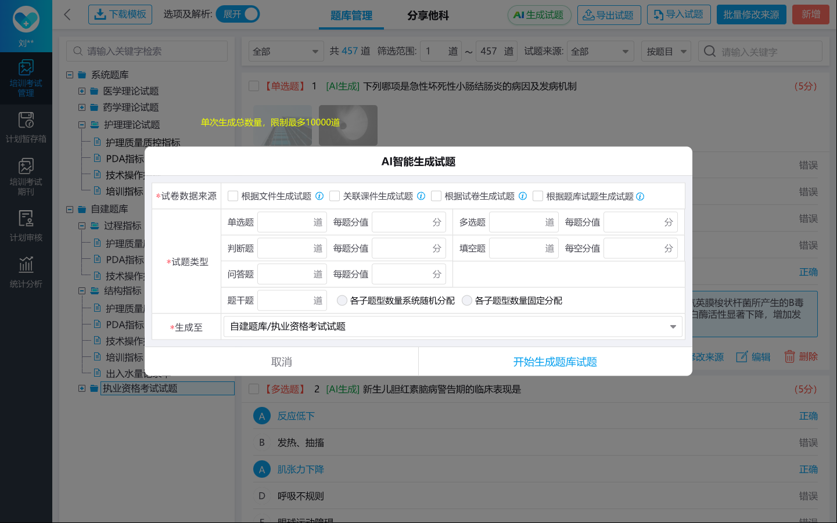Click the 单选题 quantity input field
837x523 pixels.
coord(285,222)
